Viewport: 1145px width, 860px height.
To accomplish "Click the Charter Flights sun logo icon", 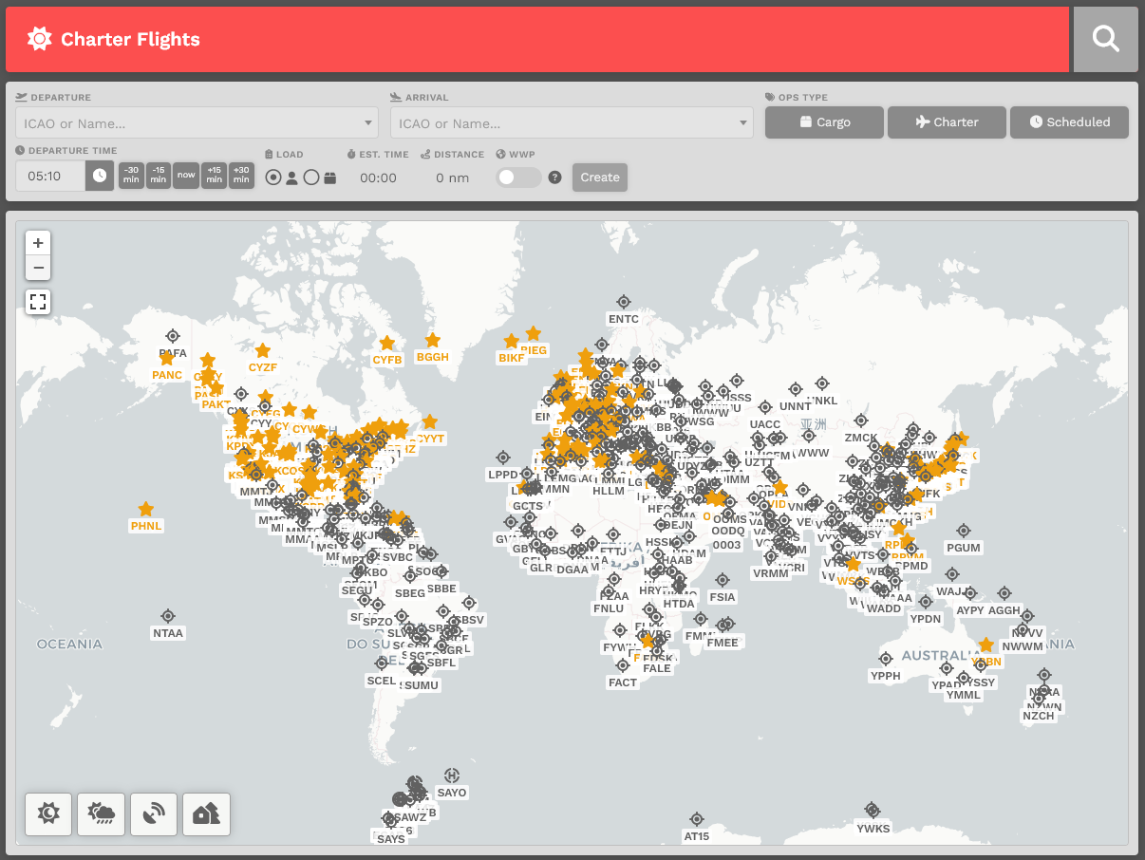I will (x=39, y=39).
